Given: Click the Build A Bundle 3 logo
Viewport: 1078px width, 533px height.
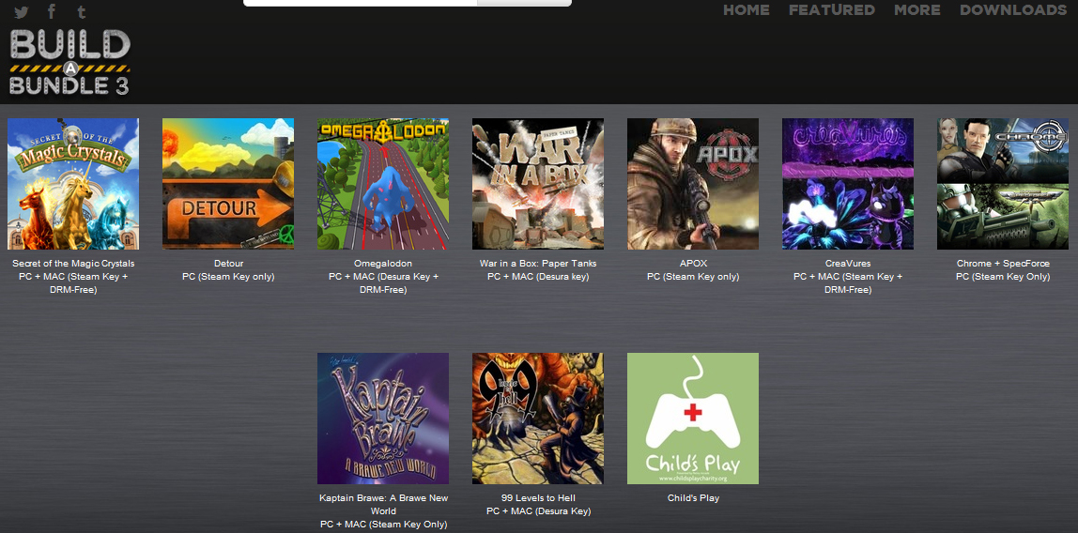Looking at the screenshot, I should tap(69, 63).
